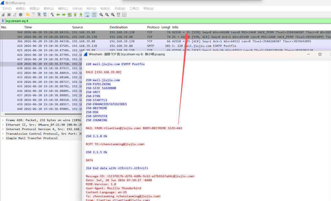Jump to last packet icon
The width and height of the screenshot is (331, 201).
(81, 15)
